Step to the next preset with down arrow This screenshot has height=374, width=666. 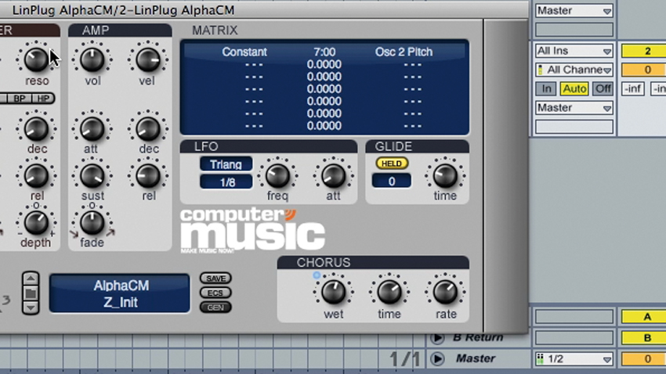[31, 307]
